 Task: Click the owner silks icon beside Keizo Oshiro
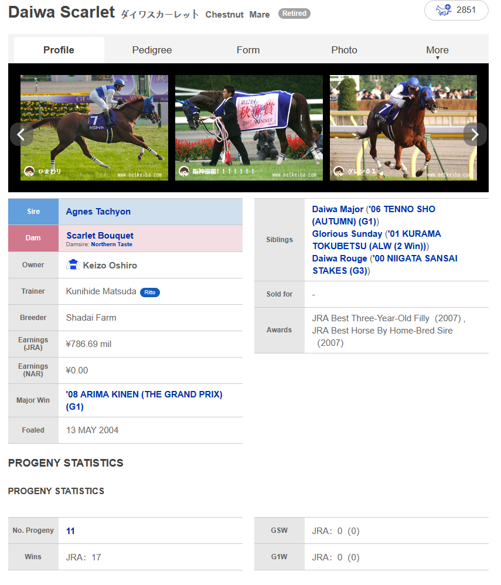coord(73,265)
